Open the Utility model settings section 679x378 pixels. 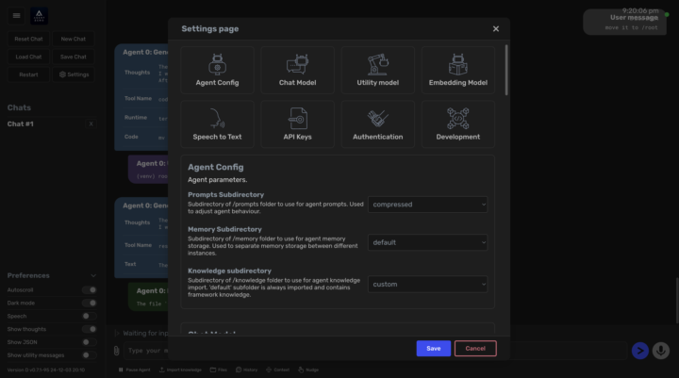(x=377, y=71)
